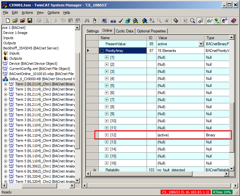The image size is (240, 196).
Task: Click the CX_10B653 target status bar entry
Action: (185, 192)
